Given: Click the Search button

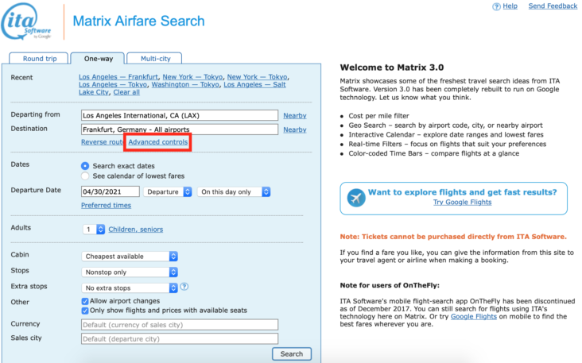Looking at the screenshot, I should point(292,353).
